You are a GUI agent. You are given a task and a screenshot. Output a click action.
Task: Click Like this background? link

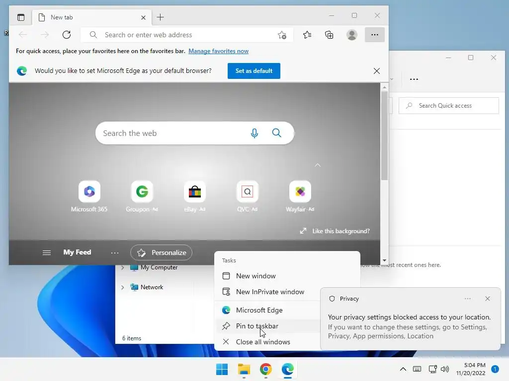(335, 231)
